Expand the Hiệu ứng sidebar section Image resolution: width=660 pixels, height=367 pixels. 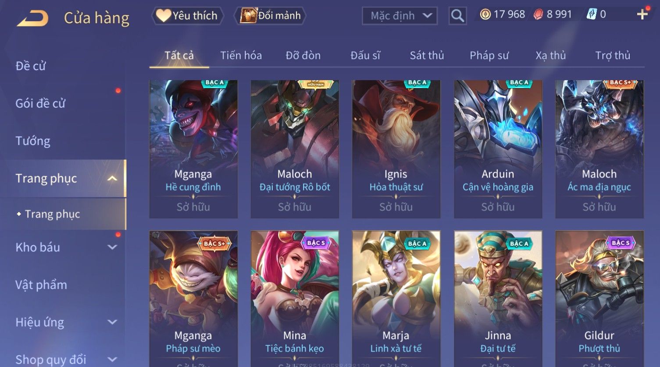click(112, 322)
